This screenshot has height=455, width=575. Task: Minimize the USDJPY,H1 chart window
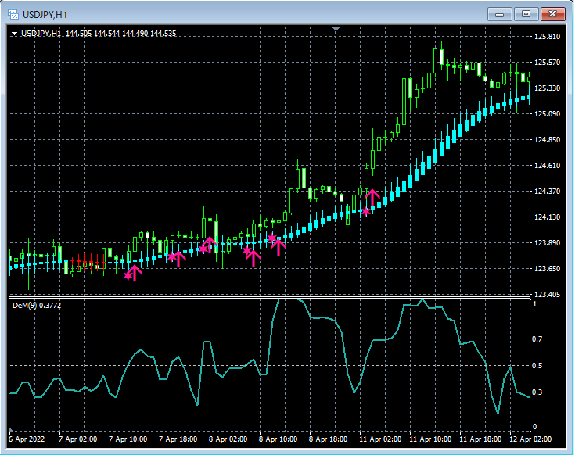point(499,14)
